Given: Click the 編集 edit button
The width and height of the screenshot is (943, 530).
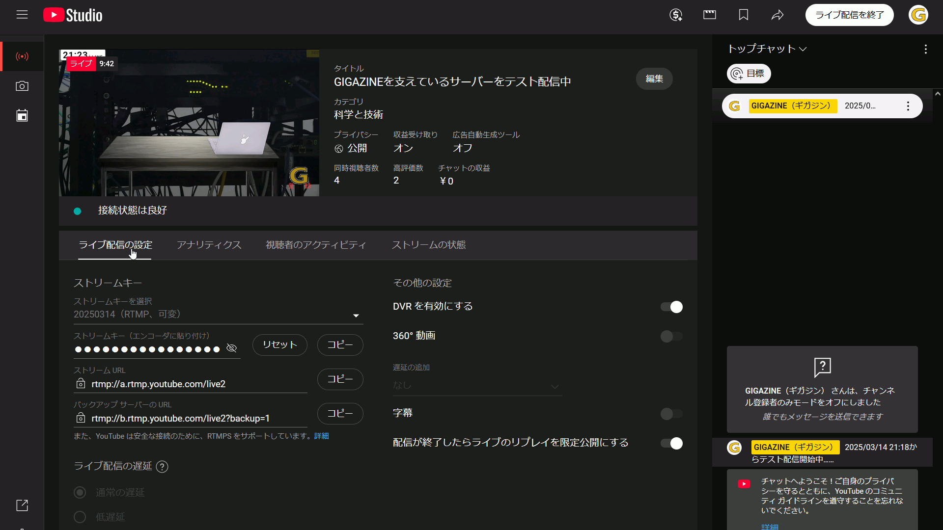Looking at the screenshot, I should 654,79.
